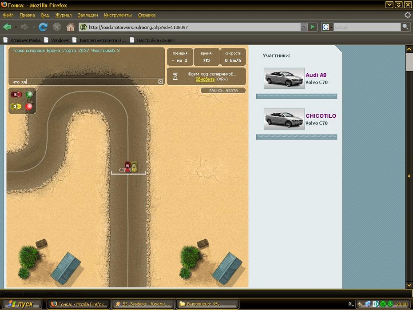
Task: Open the Home page icon
Action: (70, 27)
